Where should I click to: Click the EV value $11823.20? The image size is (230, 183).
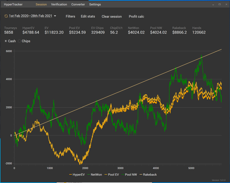tap(54, 32)
